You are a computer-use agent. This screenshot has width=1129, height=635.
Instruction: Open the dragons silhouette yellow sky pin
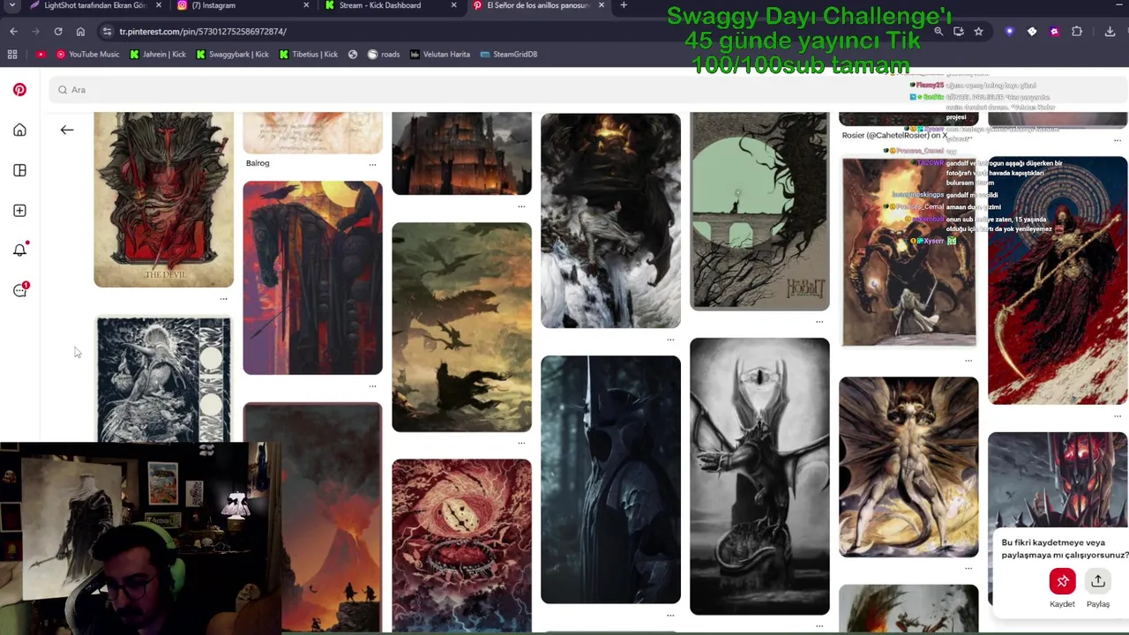point(461,327)
